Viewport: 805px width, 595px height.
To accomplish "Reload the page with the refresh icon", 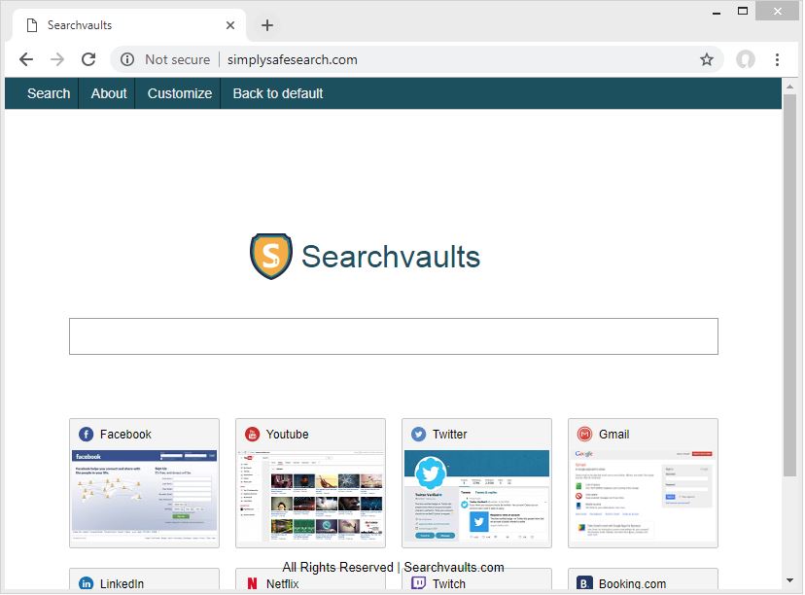I will click(88, 59).
